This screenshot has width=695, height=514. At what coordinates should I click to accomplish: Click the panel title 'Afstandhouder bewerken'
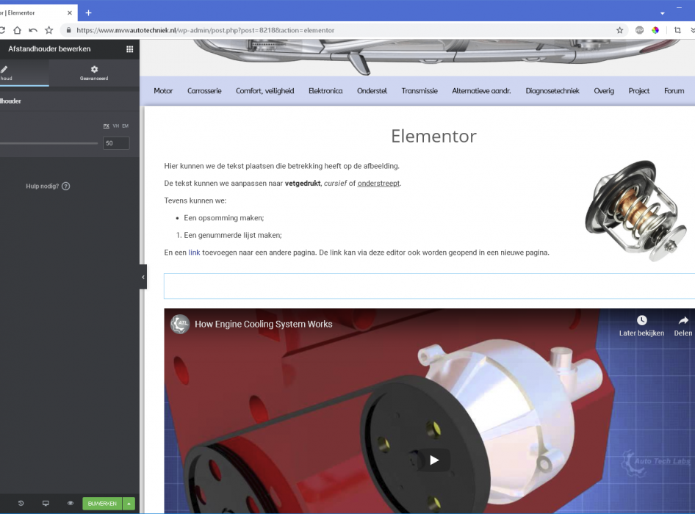point(49,48)
